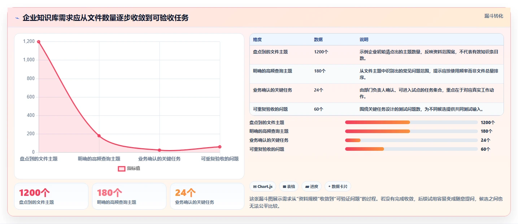The image size is (518, 224).
Task: Click the 漏斗转化 label in header
Action: [493, 16]
